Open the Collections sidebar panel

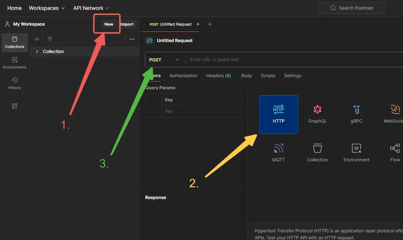[15, 42]
